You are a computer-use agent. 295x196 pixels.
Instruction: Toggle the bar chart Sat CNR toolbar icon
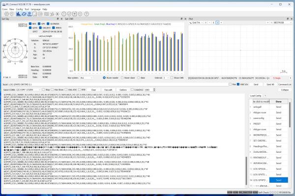18,14
